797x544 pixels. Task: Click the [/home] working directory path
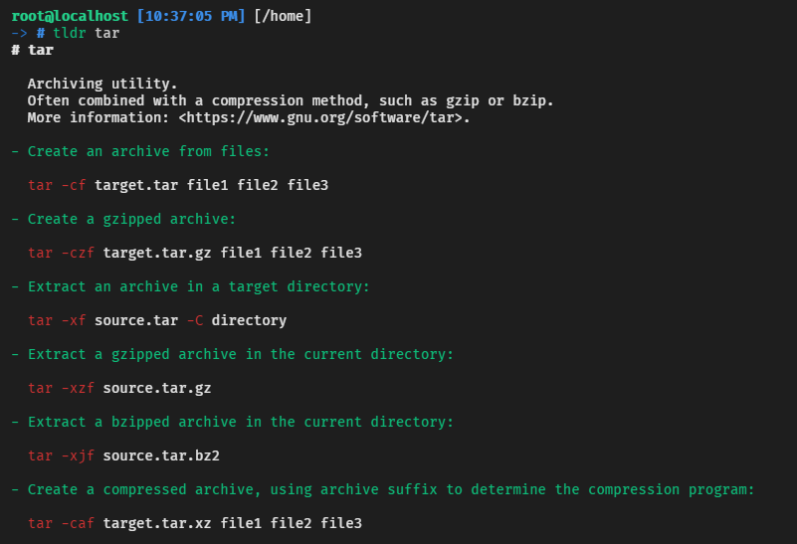coord(283,16)
